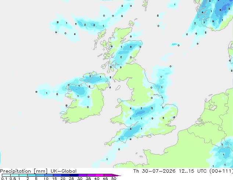This screenshot has width=233, height=180.
Task: Click the '20' legend scale label
Action: tap(63, 179)
